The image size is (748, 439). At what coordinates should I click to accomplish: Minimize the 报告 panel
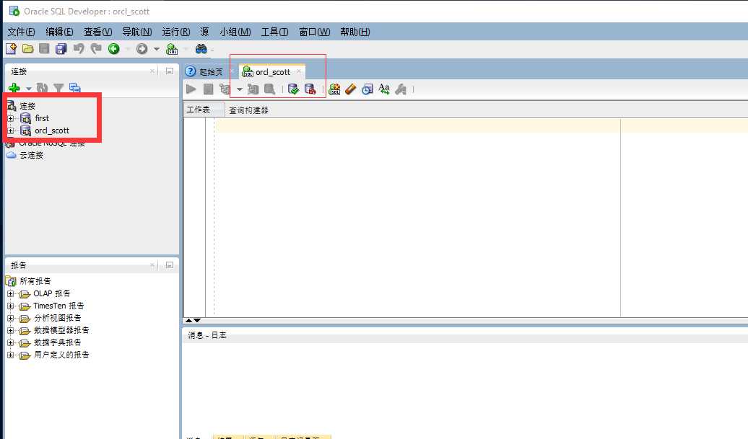click(170, 265)
